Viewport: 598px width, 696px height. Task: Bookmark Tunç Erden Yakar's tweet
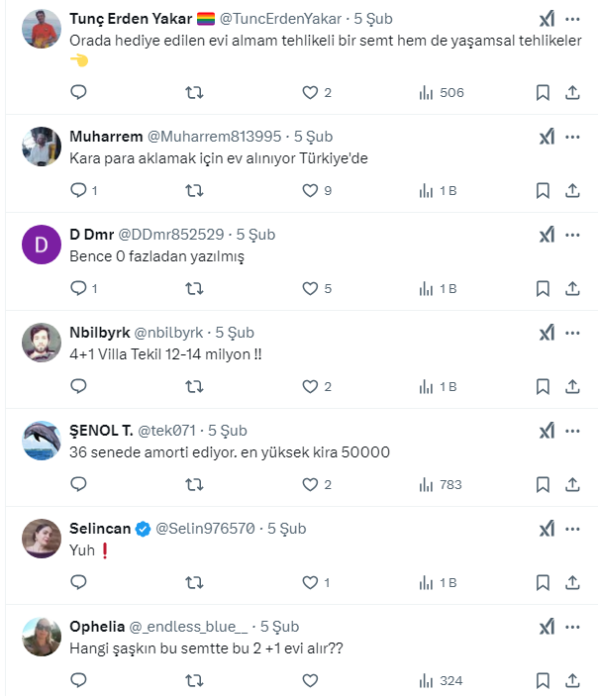543,92
